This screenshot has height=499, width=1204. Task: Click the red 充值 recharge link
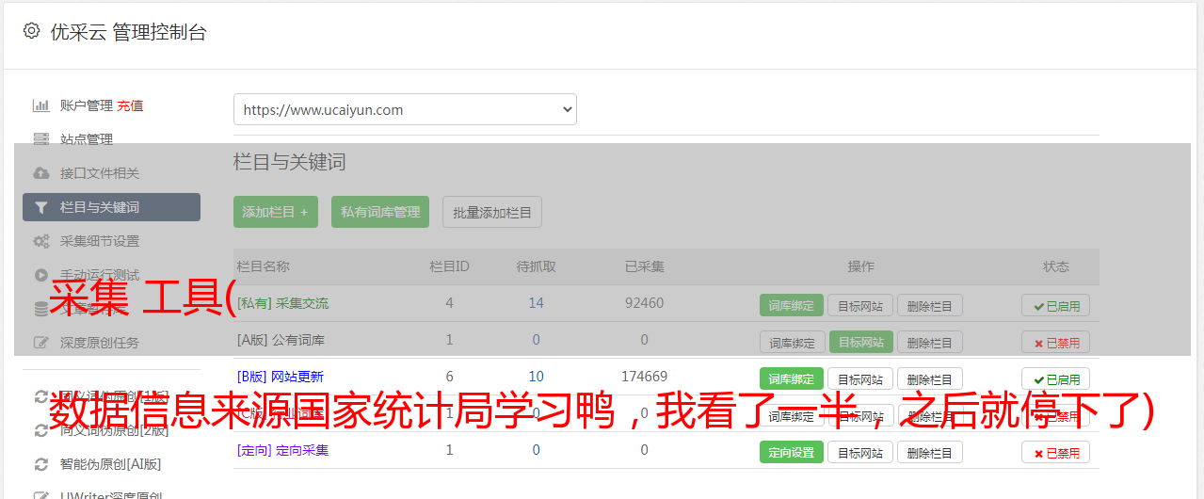click(x=130, y=105)
